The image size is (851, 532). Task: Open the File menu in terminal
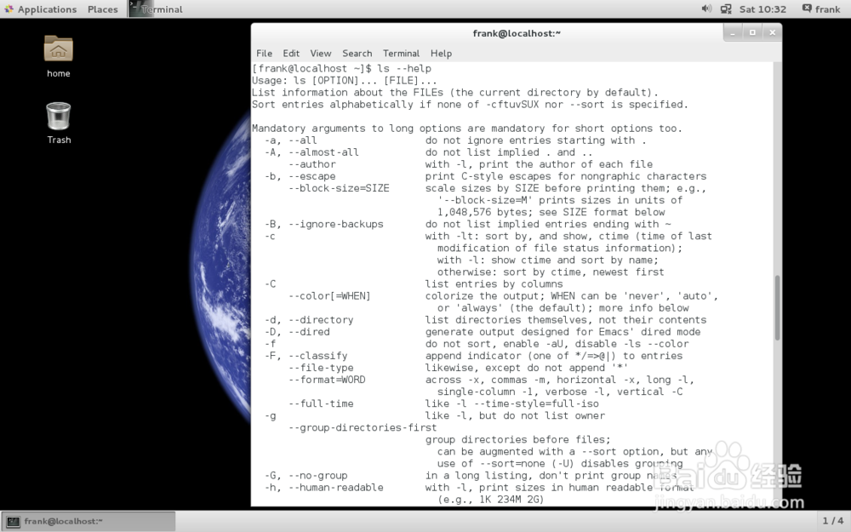[x=265, y=53]
